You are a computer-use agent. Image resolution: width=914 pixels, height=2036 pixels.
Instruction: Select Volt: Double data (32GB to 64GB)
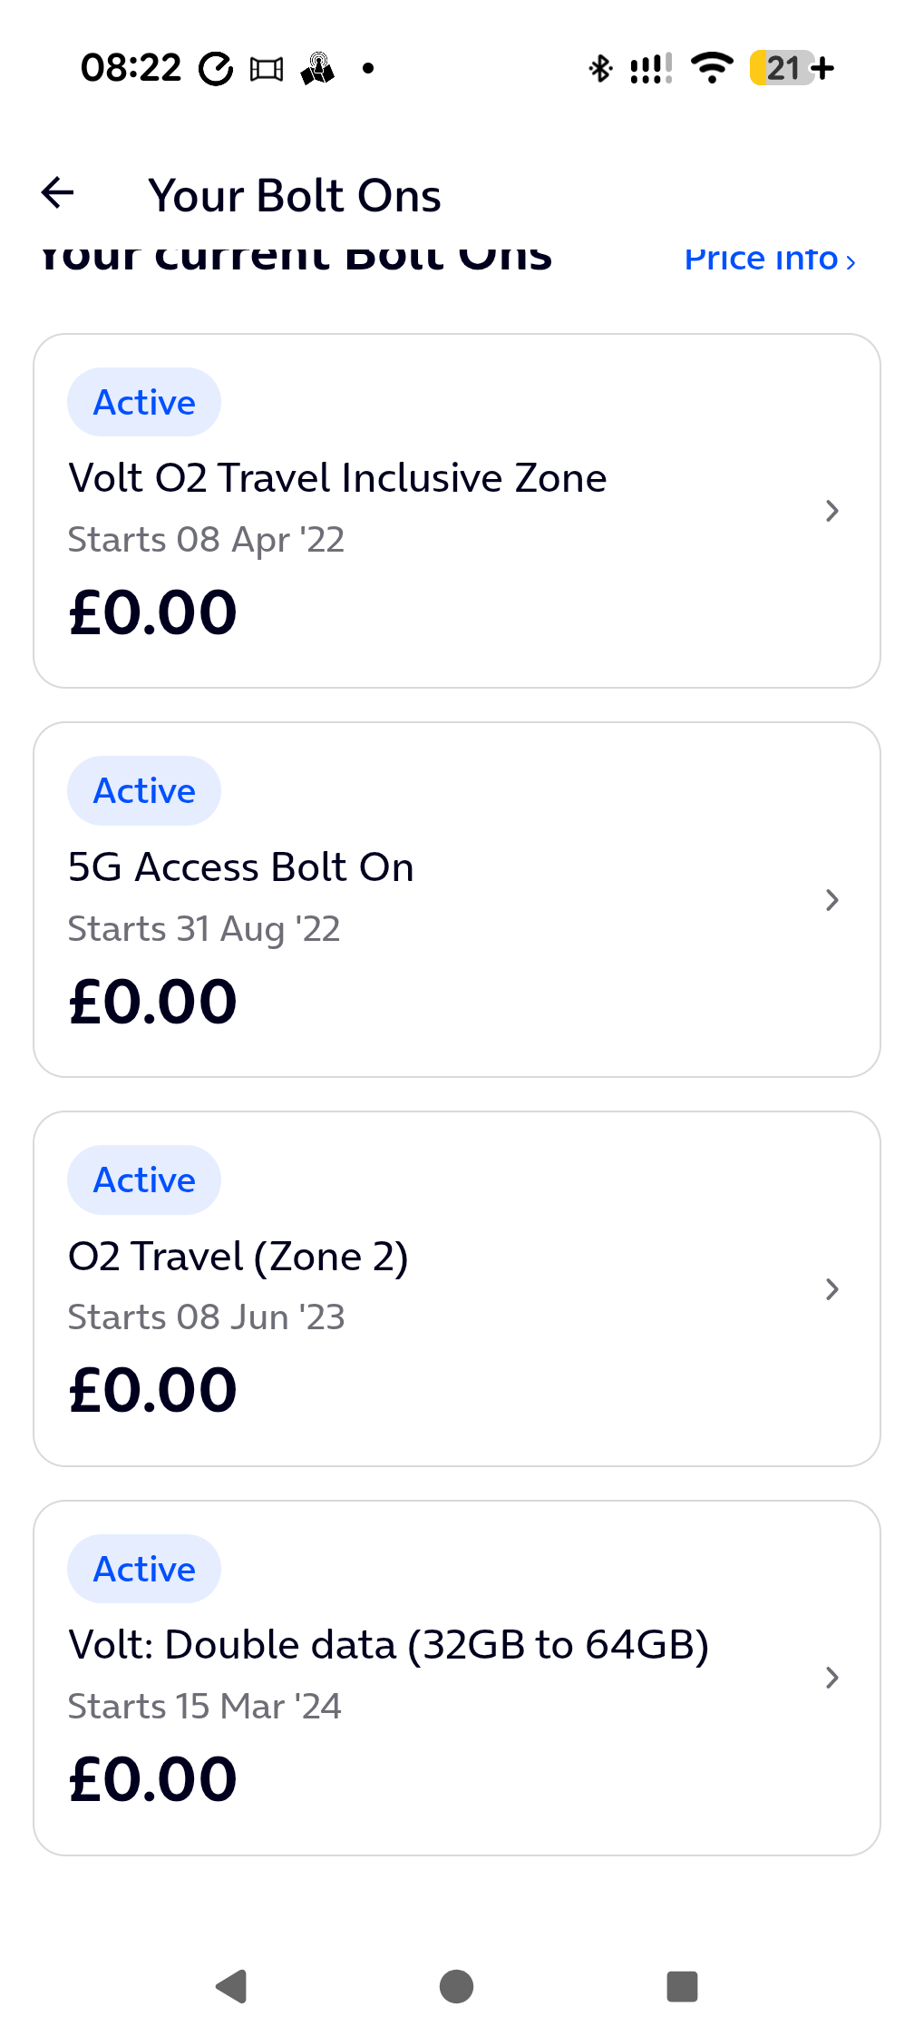click(388, 1645)
